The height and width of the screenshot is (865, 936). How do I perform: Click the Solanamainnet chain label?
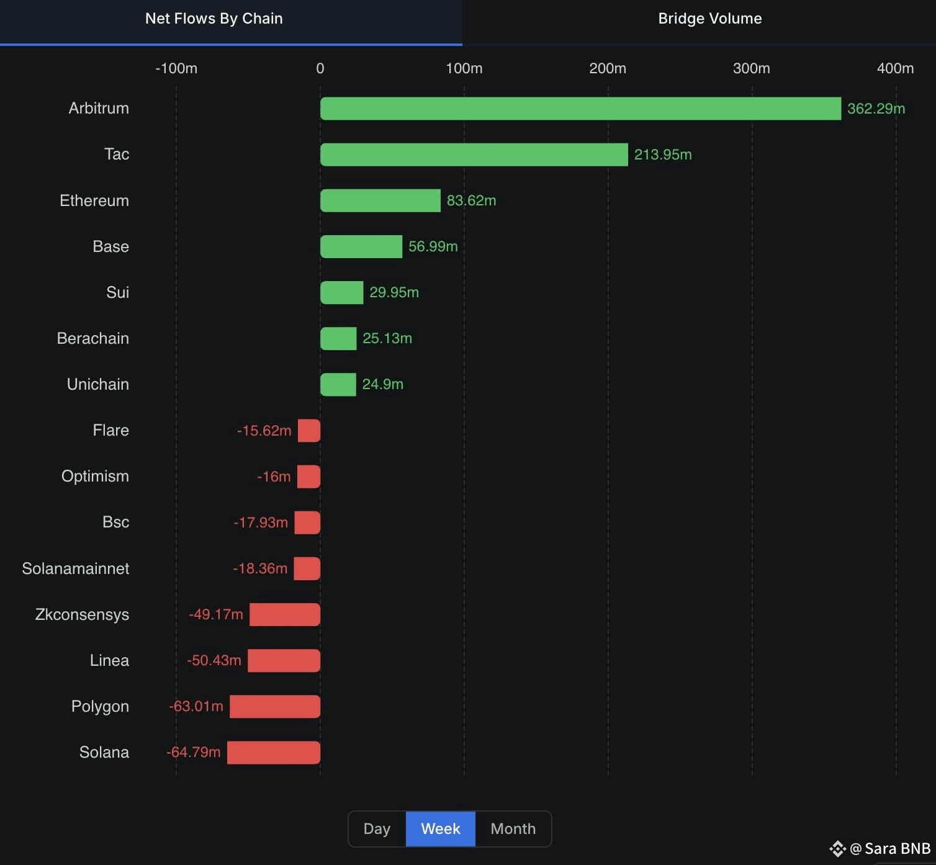click(x=76, y=568)
